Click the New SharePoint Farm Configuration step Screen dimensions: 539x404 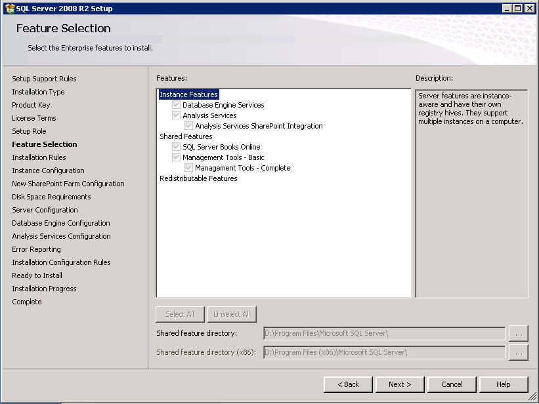pos(68,184)
